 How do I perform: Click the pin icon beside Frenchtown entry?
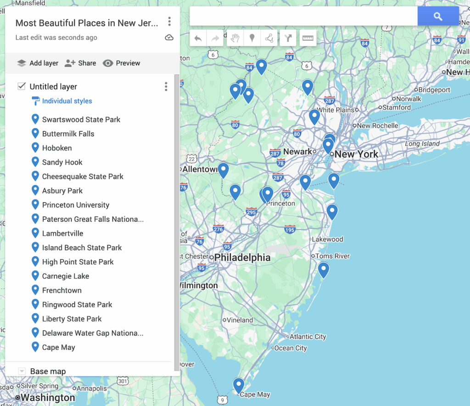35,290
